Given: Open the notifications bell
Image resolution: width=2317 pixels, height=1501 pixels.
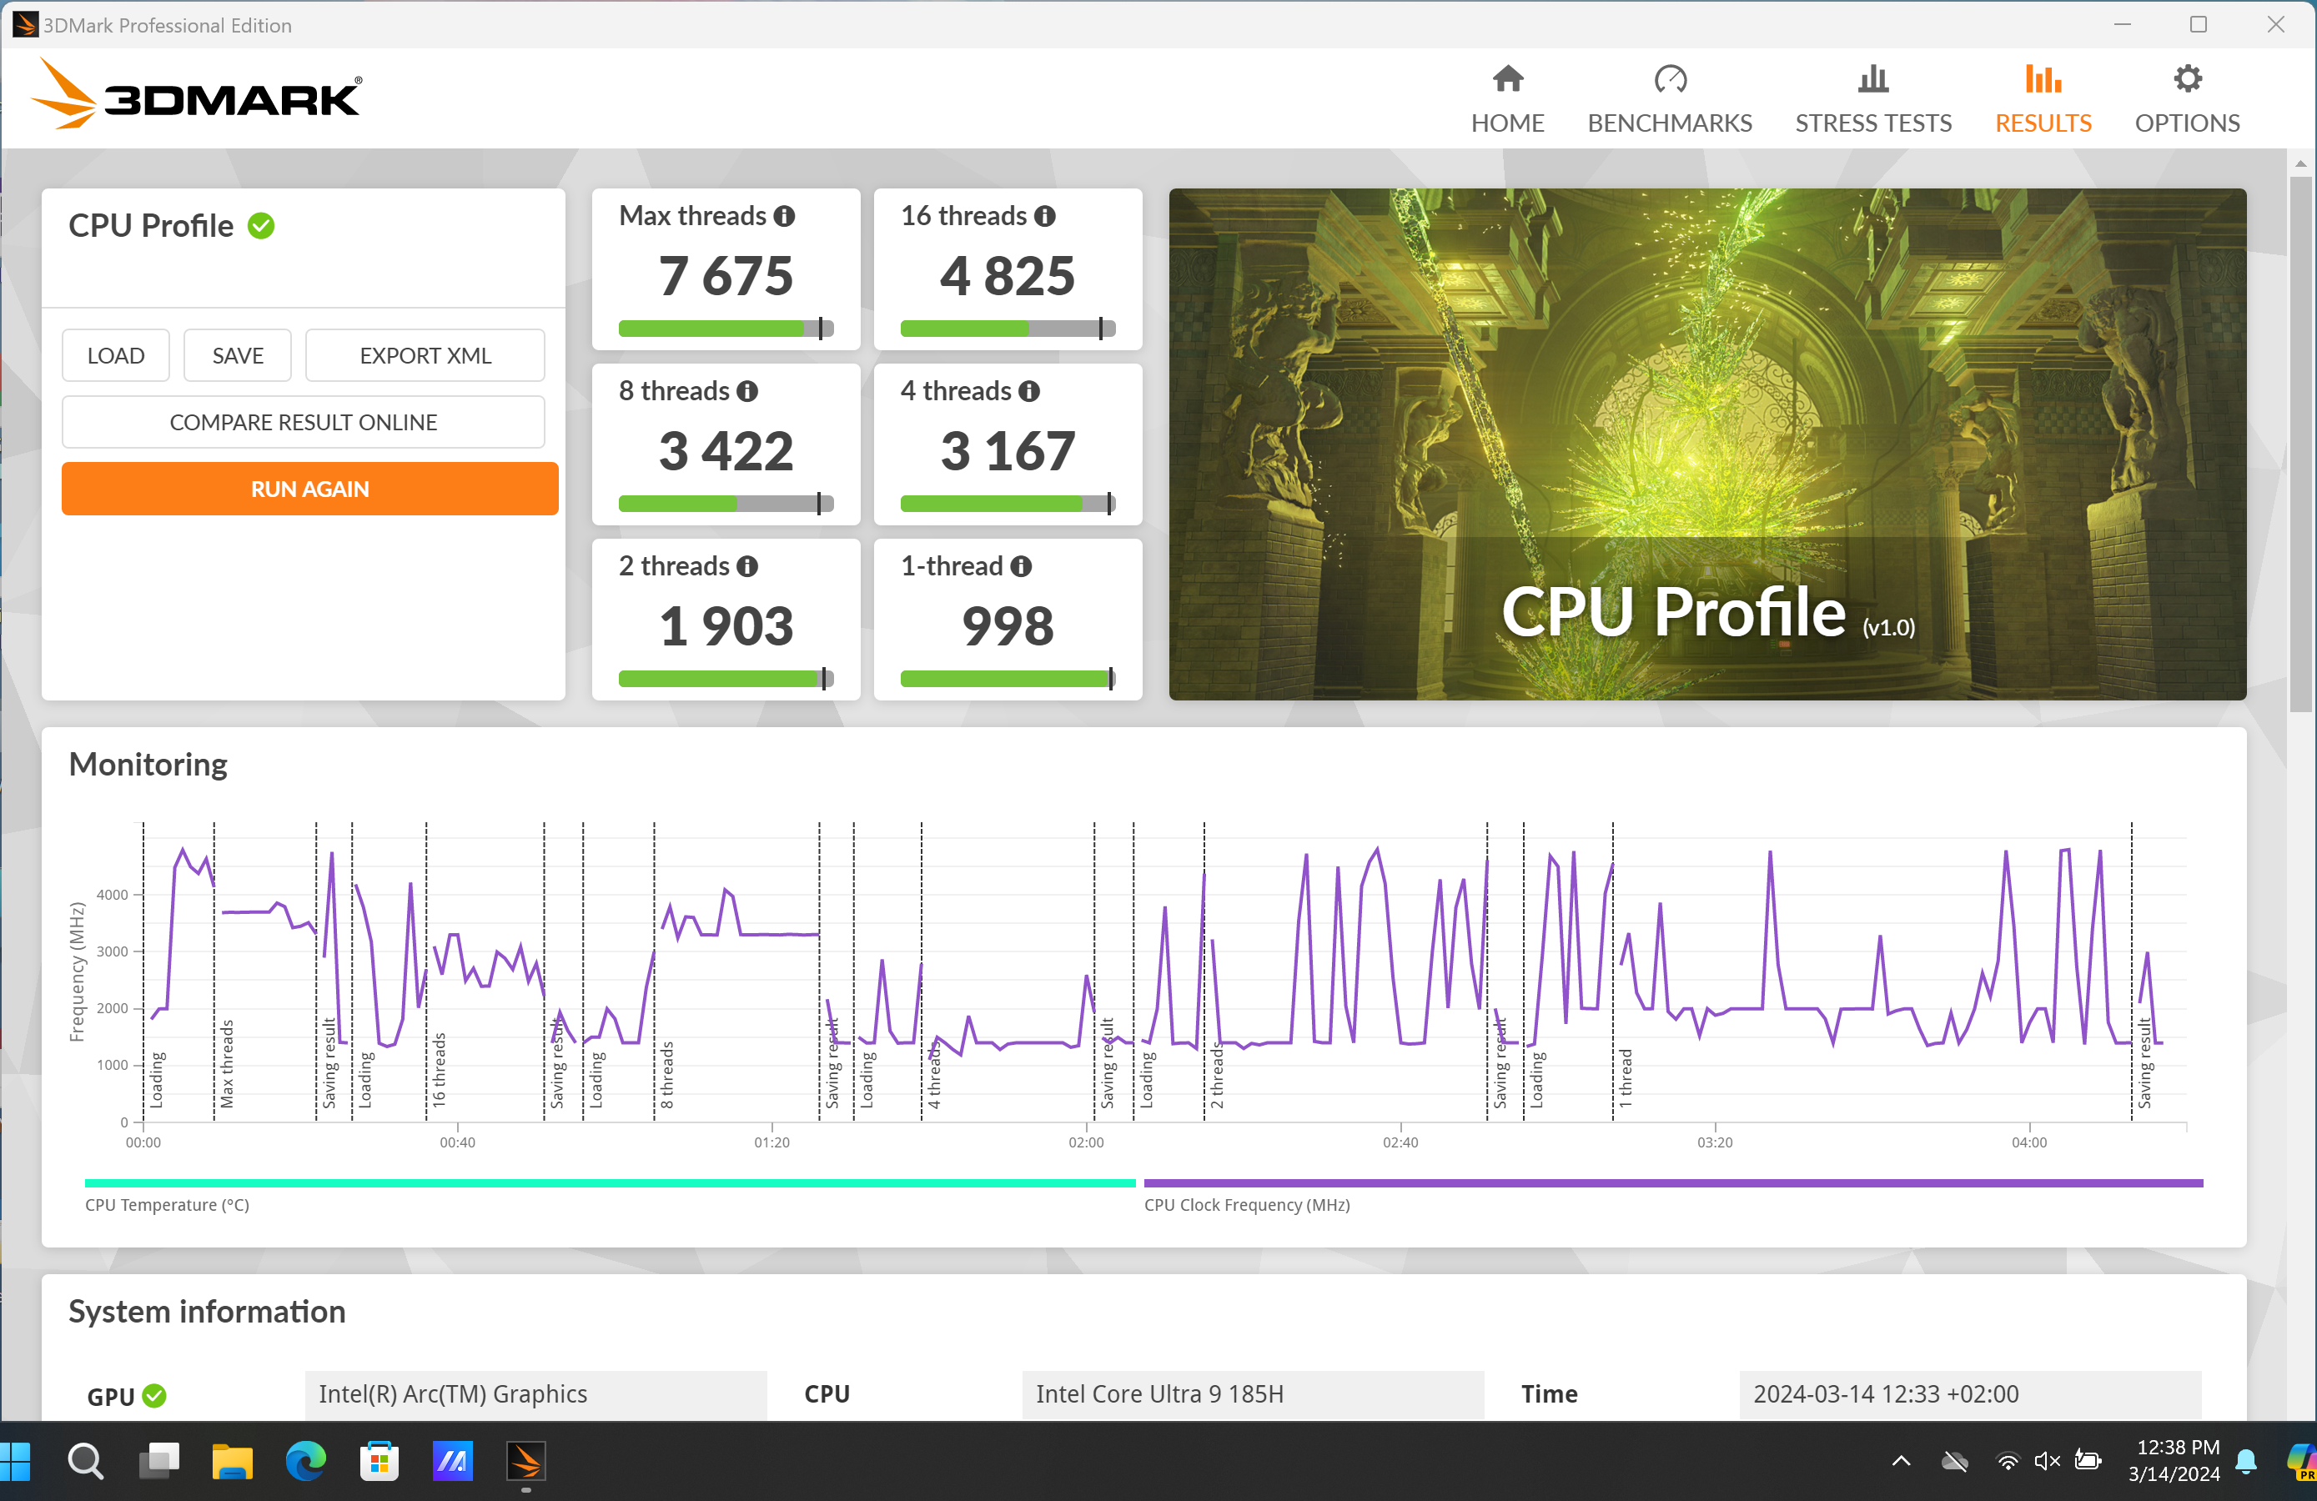Looking at the screenshot, I should pyautogui.click(x=2247, y=1461).
